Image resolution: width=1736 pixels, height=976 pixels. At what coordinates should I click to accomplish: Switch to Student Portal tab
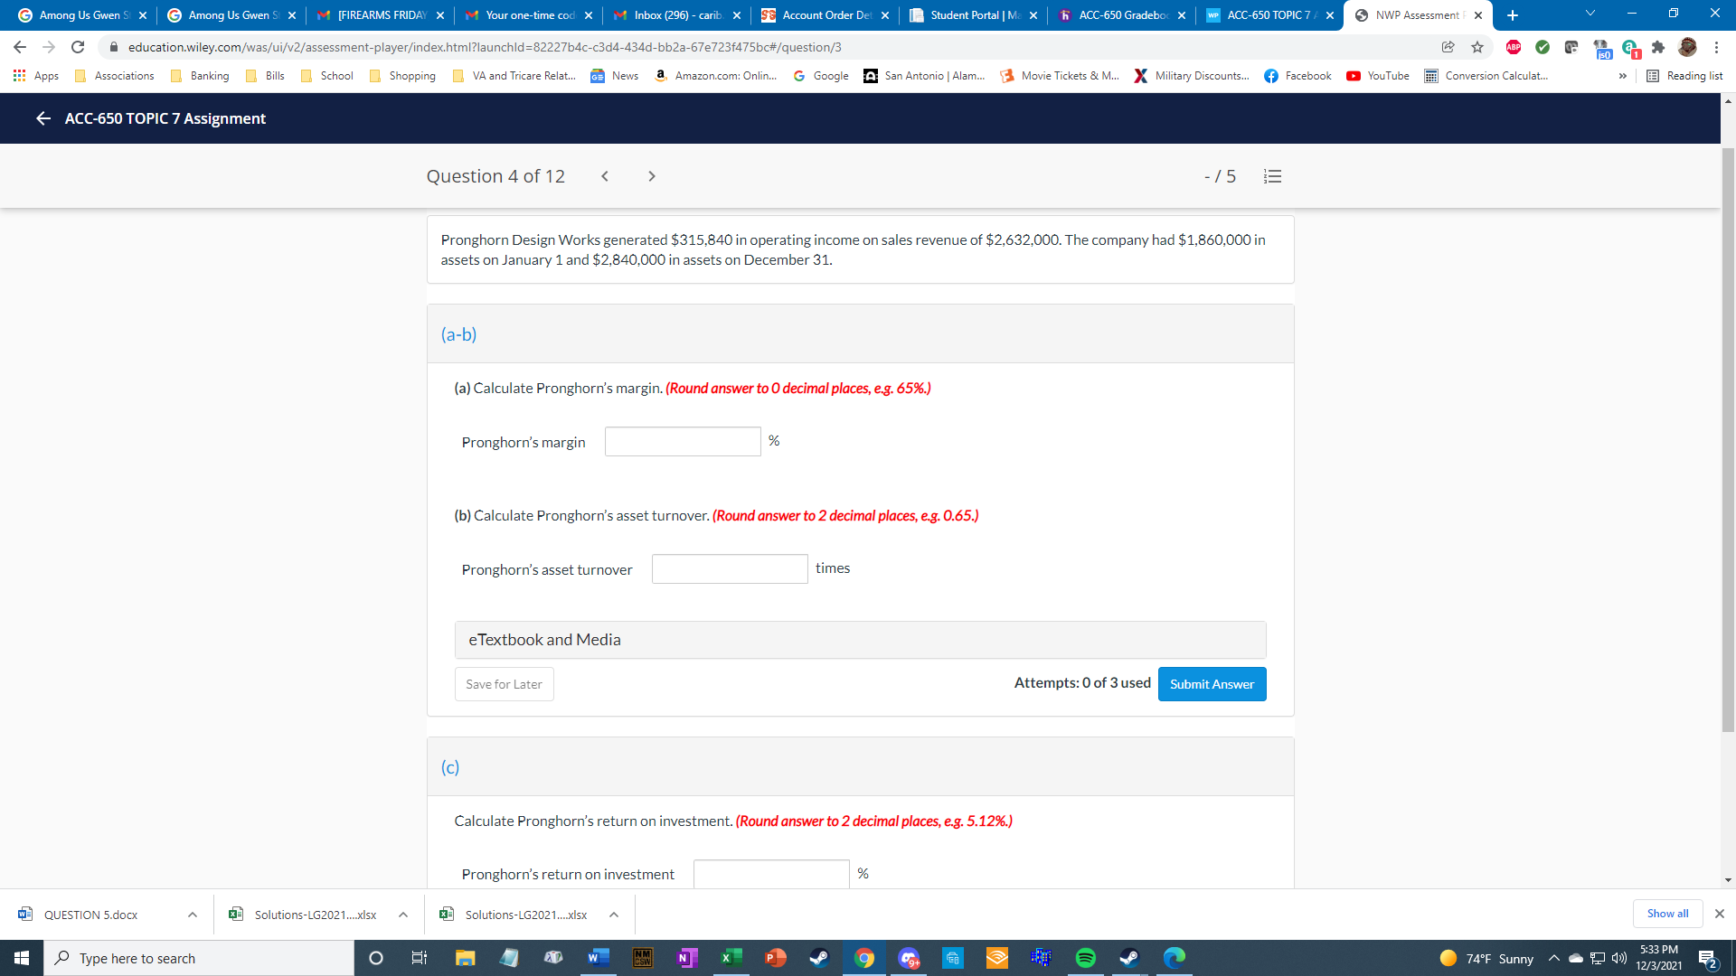(973, 15)
